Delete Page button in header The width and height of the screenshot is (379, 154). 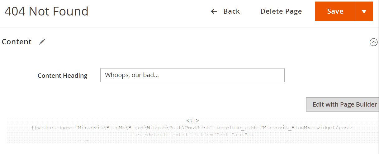pyautogui.click(x=281, y=11)
